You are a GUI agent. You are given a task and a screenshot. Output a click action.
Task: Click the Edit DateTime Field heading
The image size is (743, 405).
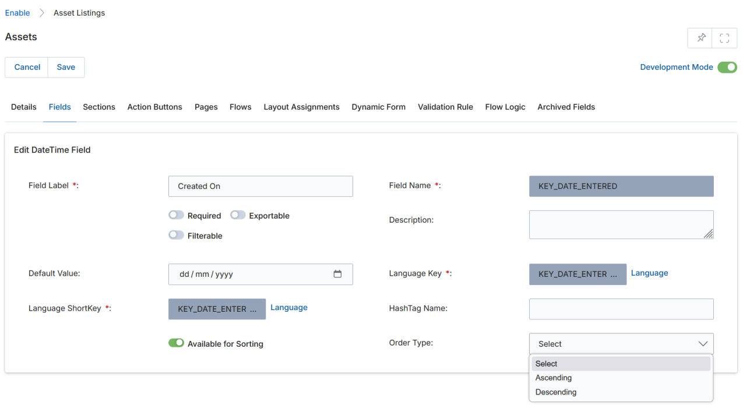point(52,150)
